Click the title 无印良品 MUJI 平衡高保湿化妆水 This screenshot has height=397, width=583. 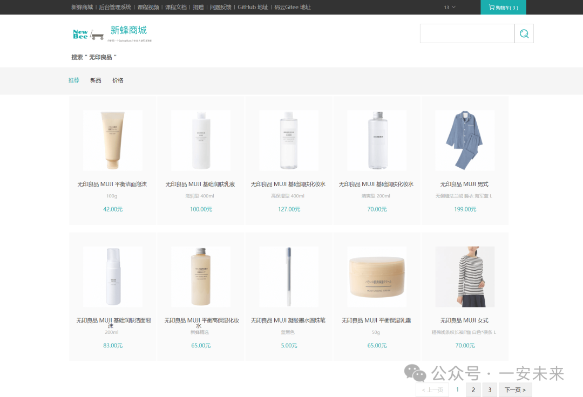[201, 323]
